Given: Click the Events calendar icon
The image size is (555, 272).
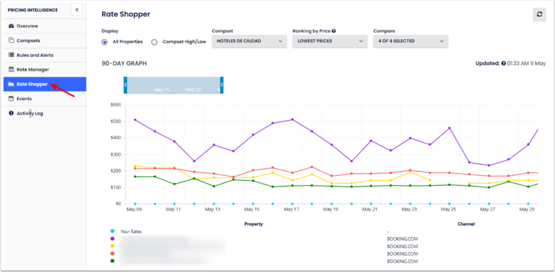Looking at the screenshot, I should point(11,99).
